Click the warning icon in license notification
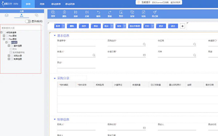The width and height of the screenshot is (218, 136). [139, 3]
